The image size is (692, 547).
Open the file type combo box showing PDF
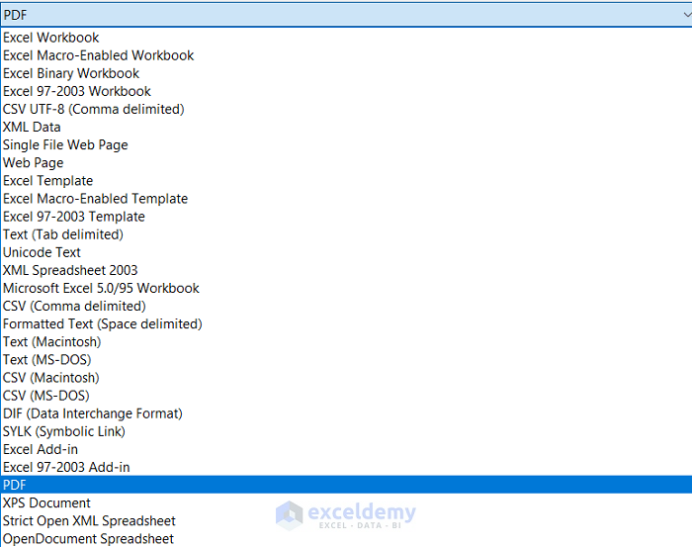(x=346, y=15)
